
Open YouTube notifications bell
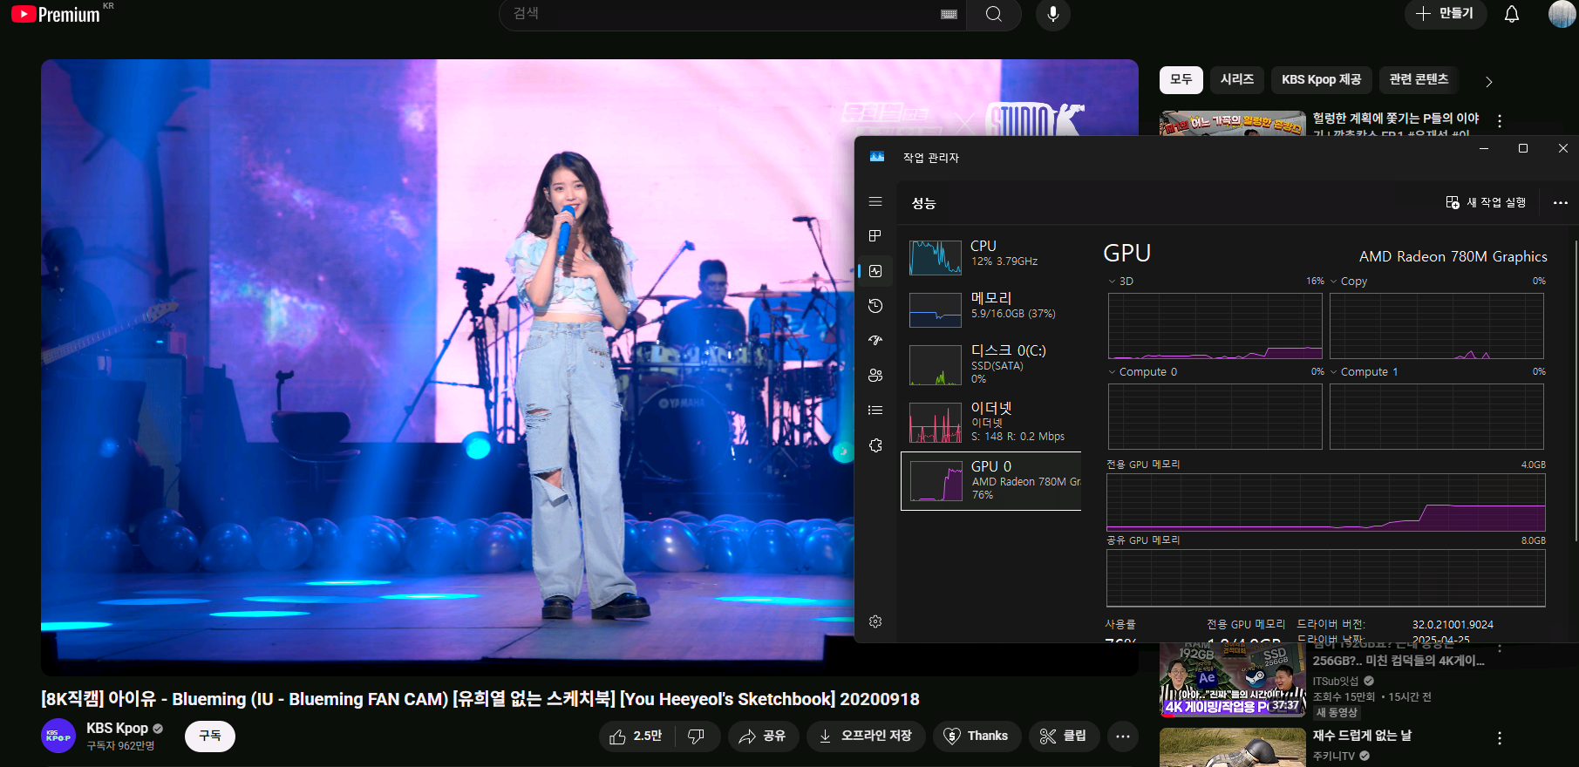click(x=1511, y=14)
